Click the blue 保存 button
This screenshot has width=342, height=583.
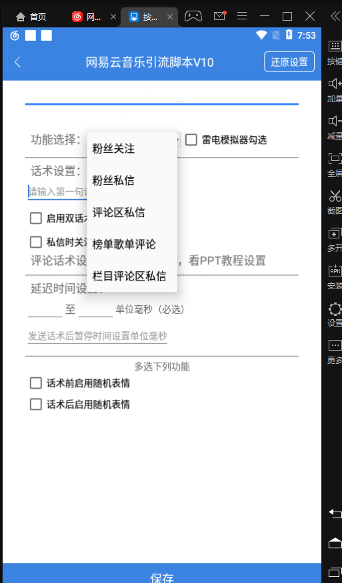tap(162, 574)
